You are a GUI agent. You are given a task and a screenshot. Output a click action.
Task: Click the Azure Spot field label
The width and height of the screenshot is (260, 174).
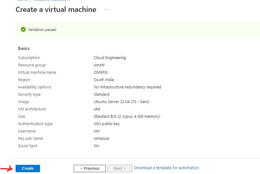(27, 146)
